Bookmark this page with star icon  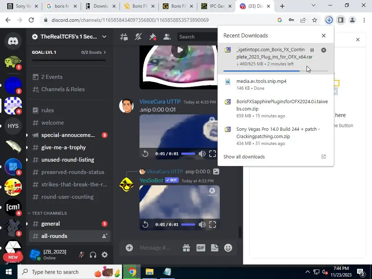point(315,20)
